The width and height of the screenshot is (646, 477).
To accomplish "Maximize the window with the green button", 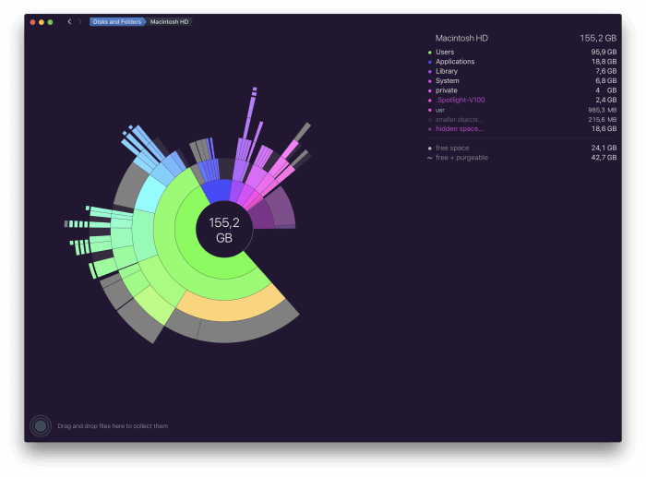I will (50, 22).
